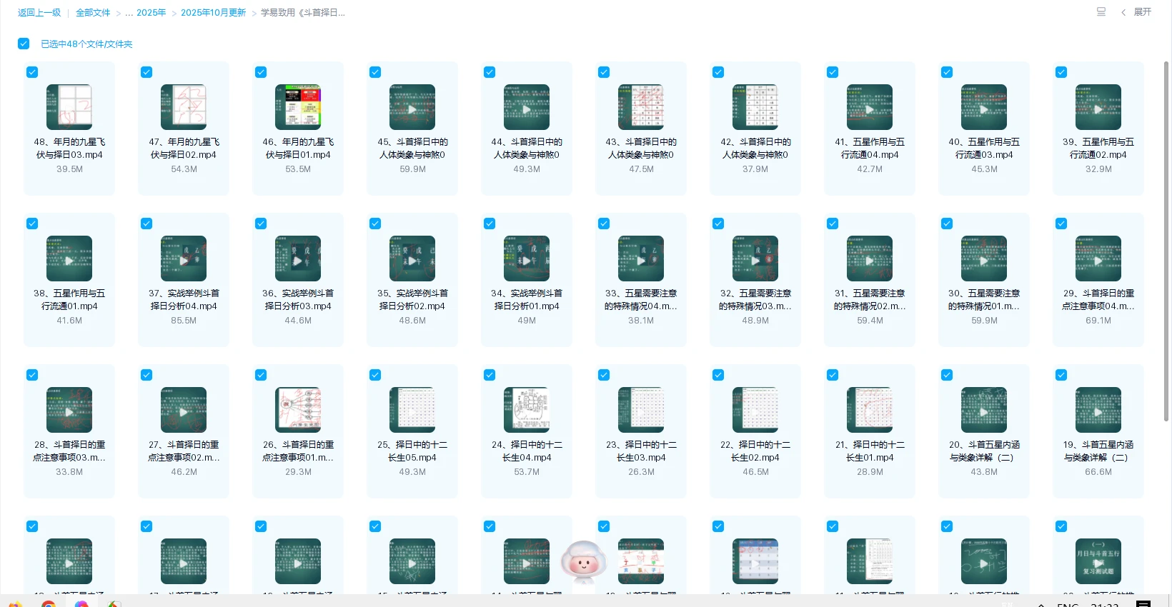Viewport: 1172px width, 607px height.
Task: Click file name 19、斗首五星内涵与类象详解
Action: [x=1098, y=451]
